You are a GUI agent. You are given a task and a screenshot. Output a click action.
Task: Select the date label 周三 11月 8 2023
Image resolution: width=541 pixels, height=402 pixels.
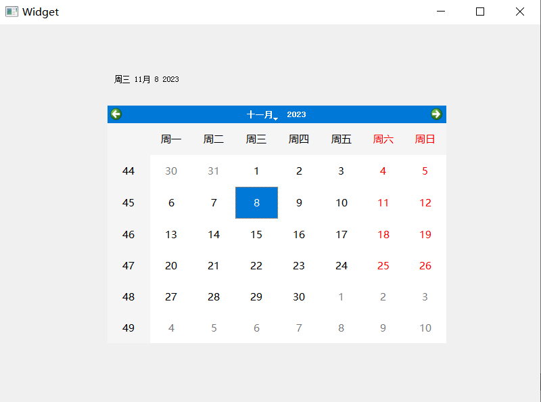pyautogui.click(x=146, y=79)
